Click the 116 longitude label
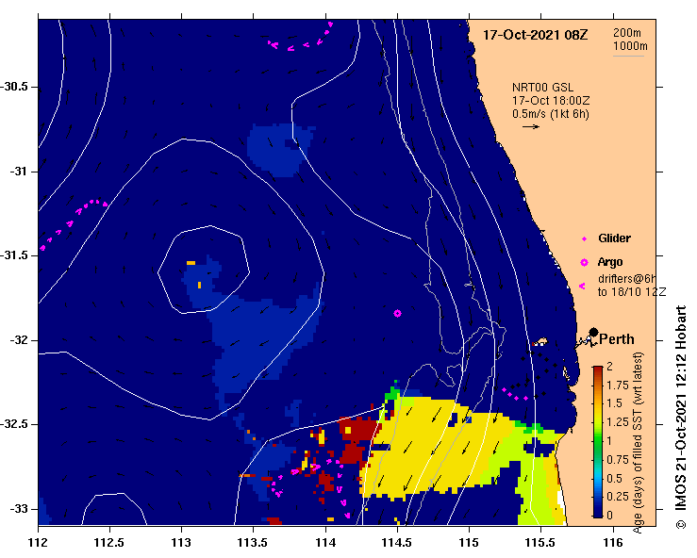This screenshot has height=558, width=697. pos(613,543)
